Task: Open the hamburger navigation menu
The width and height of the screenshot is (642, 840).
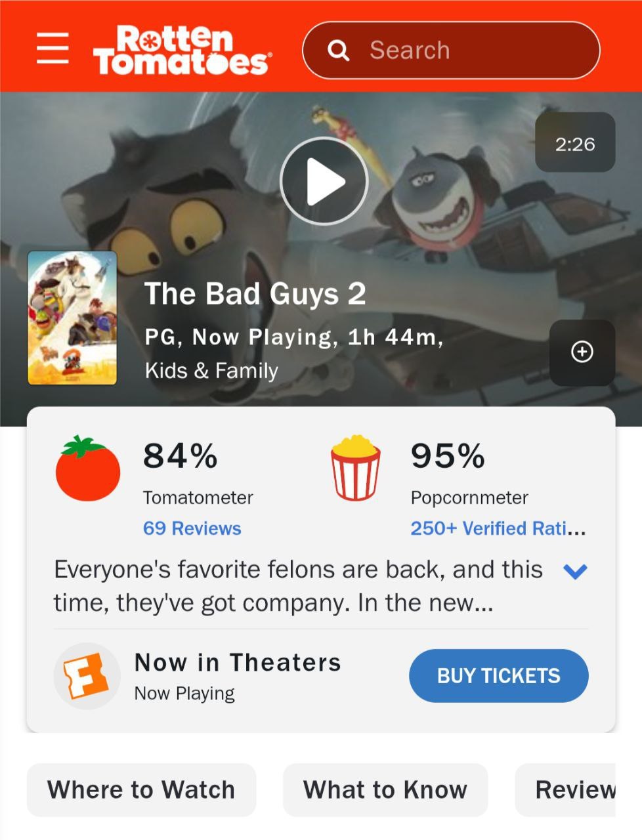Action: 53,48
